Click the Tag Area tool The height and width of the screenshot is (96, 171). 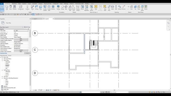pos(105,8)
